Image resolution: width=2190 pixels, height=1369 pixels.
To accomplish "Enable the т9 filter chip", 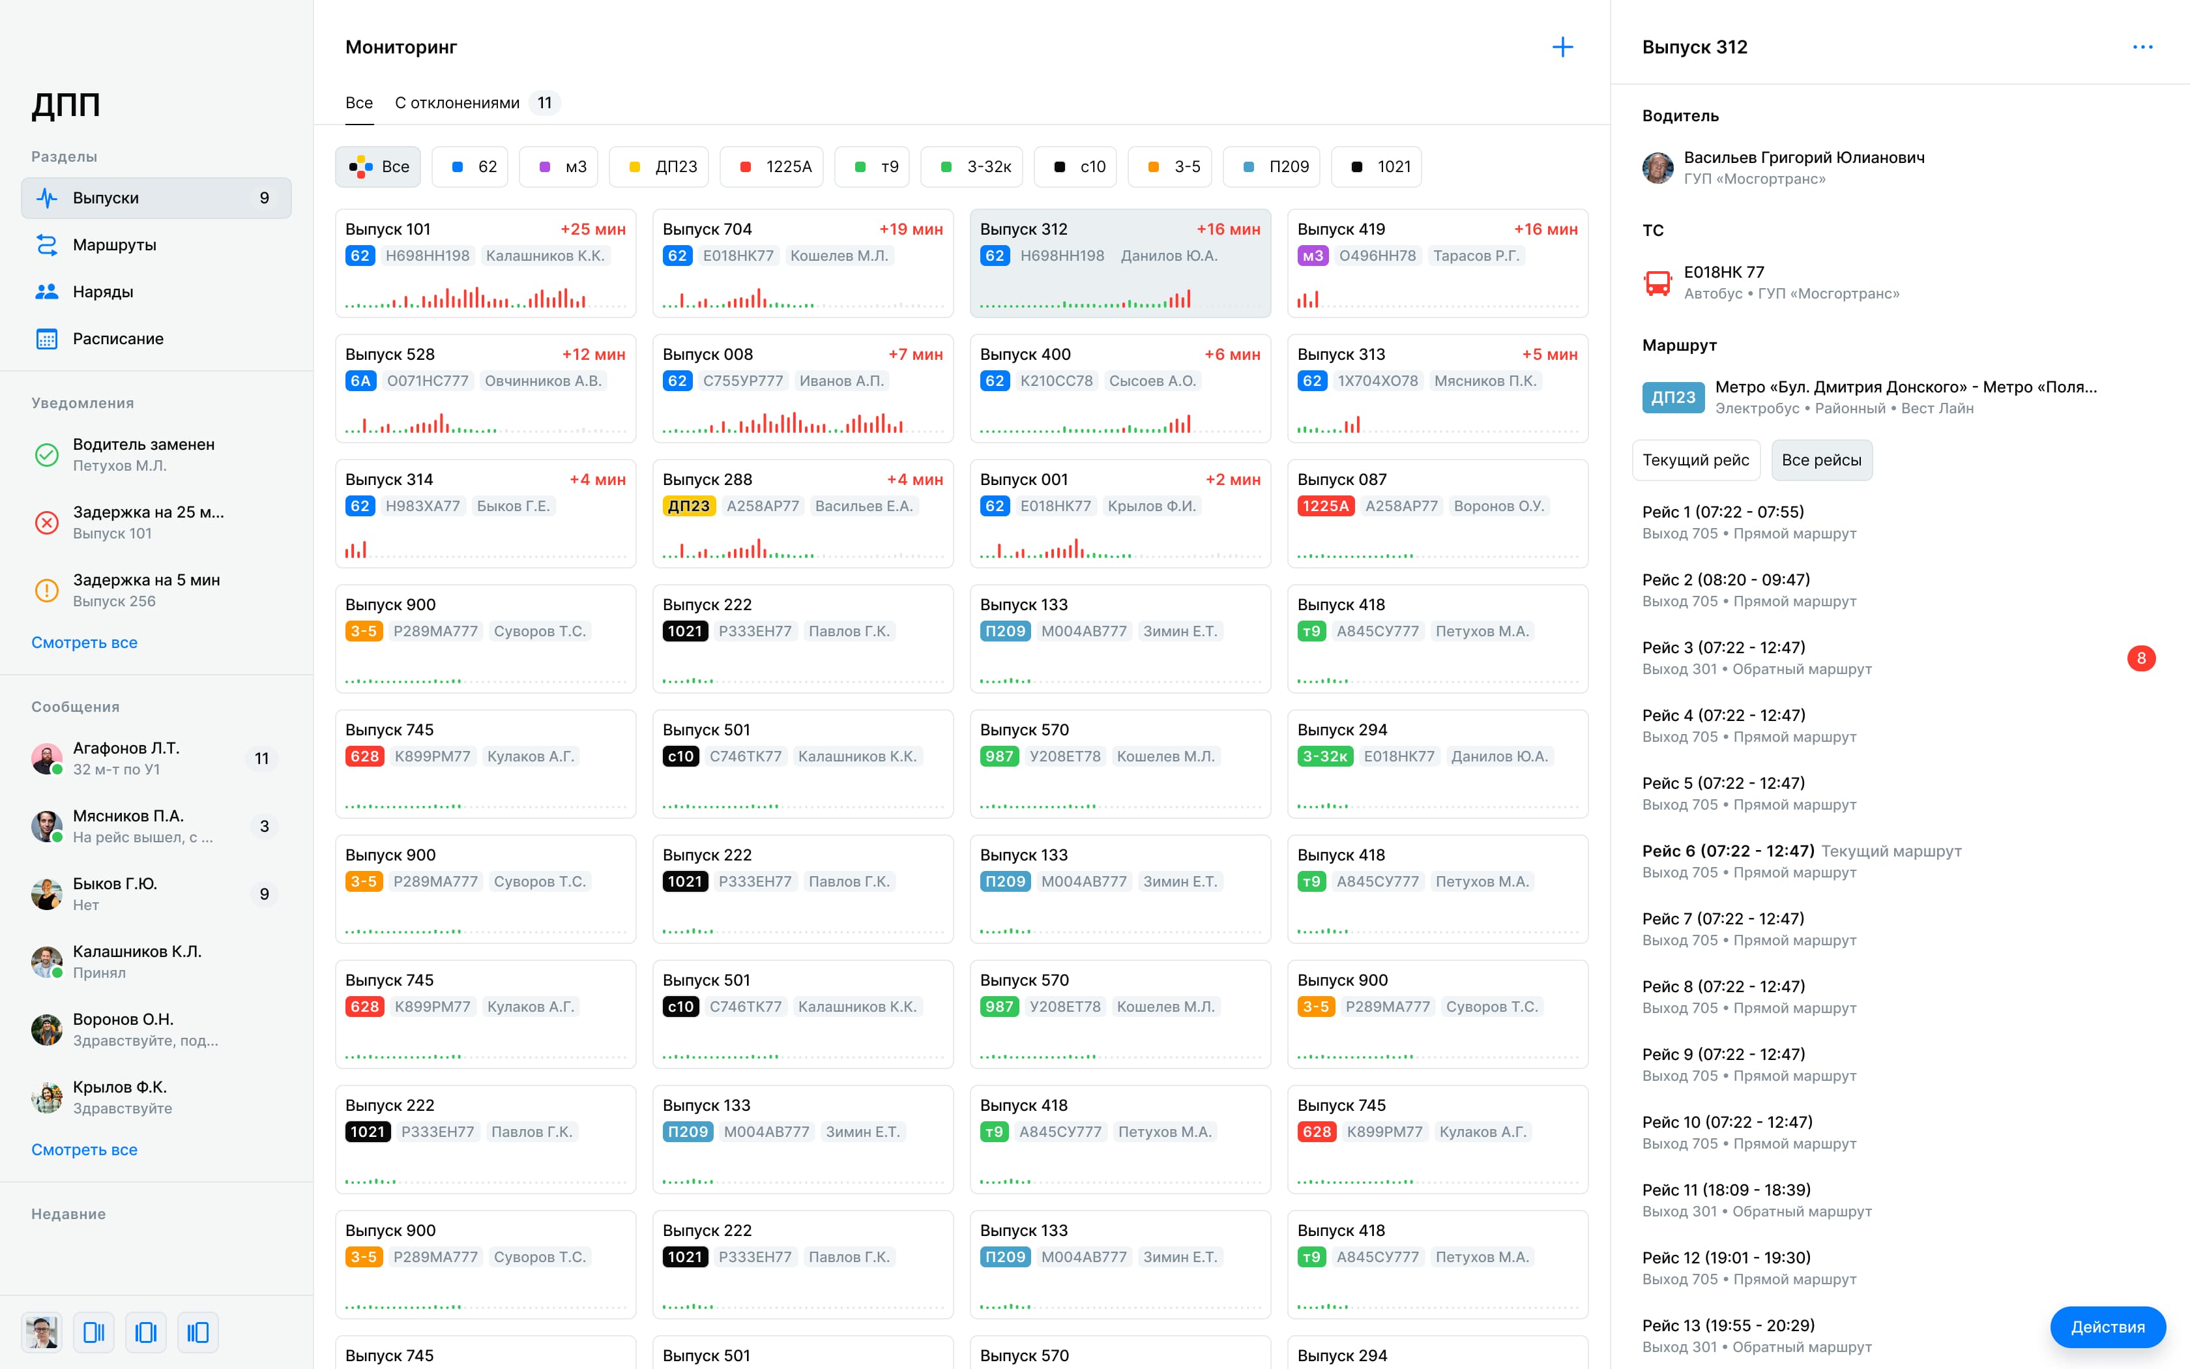I will [871, 167].
